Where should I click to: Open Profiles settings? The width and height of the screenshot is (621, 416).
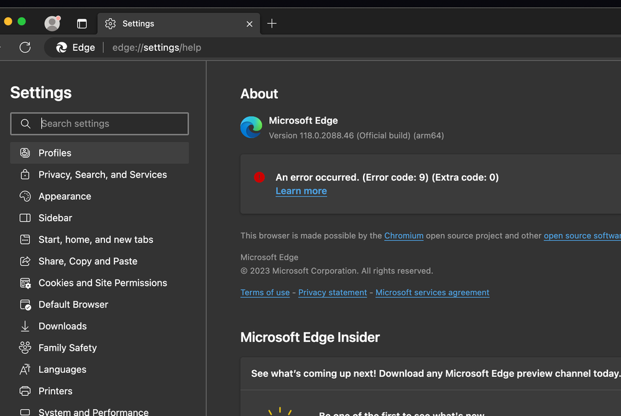tap(99, 153)
